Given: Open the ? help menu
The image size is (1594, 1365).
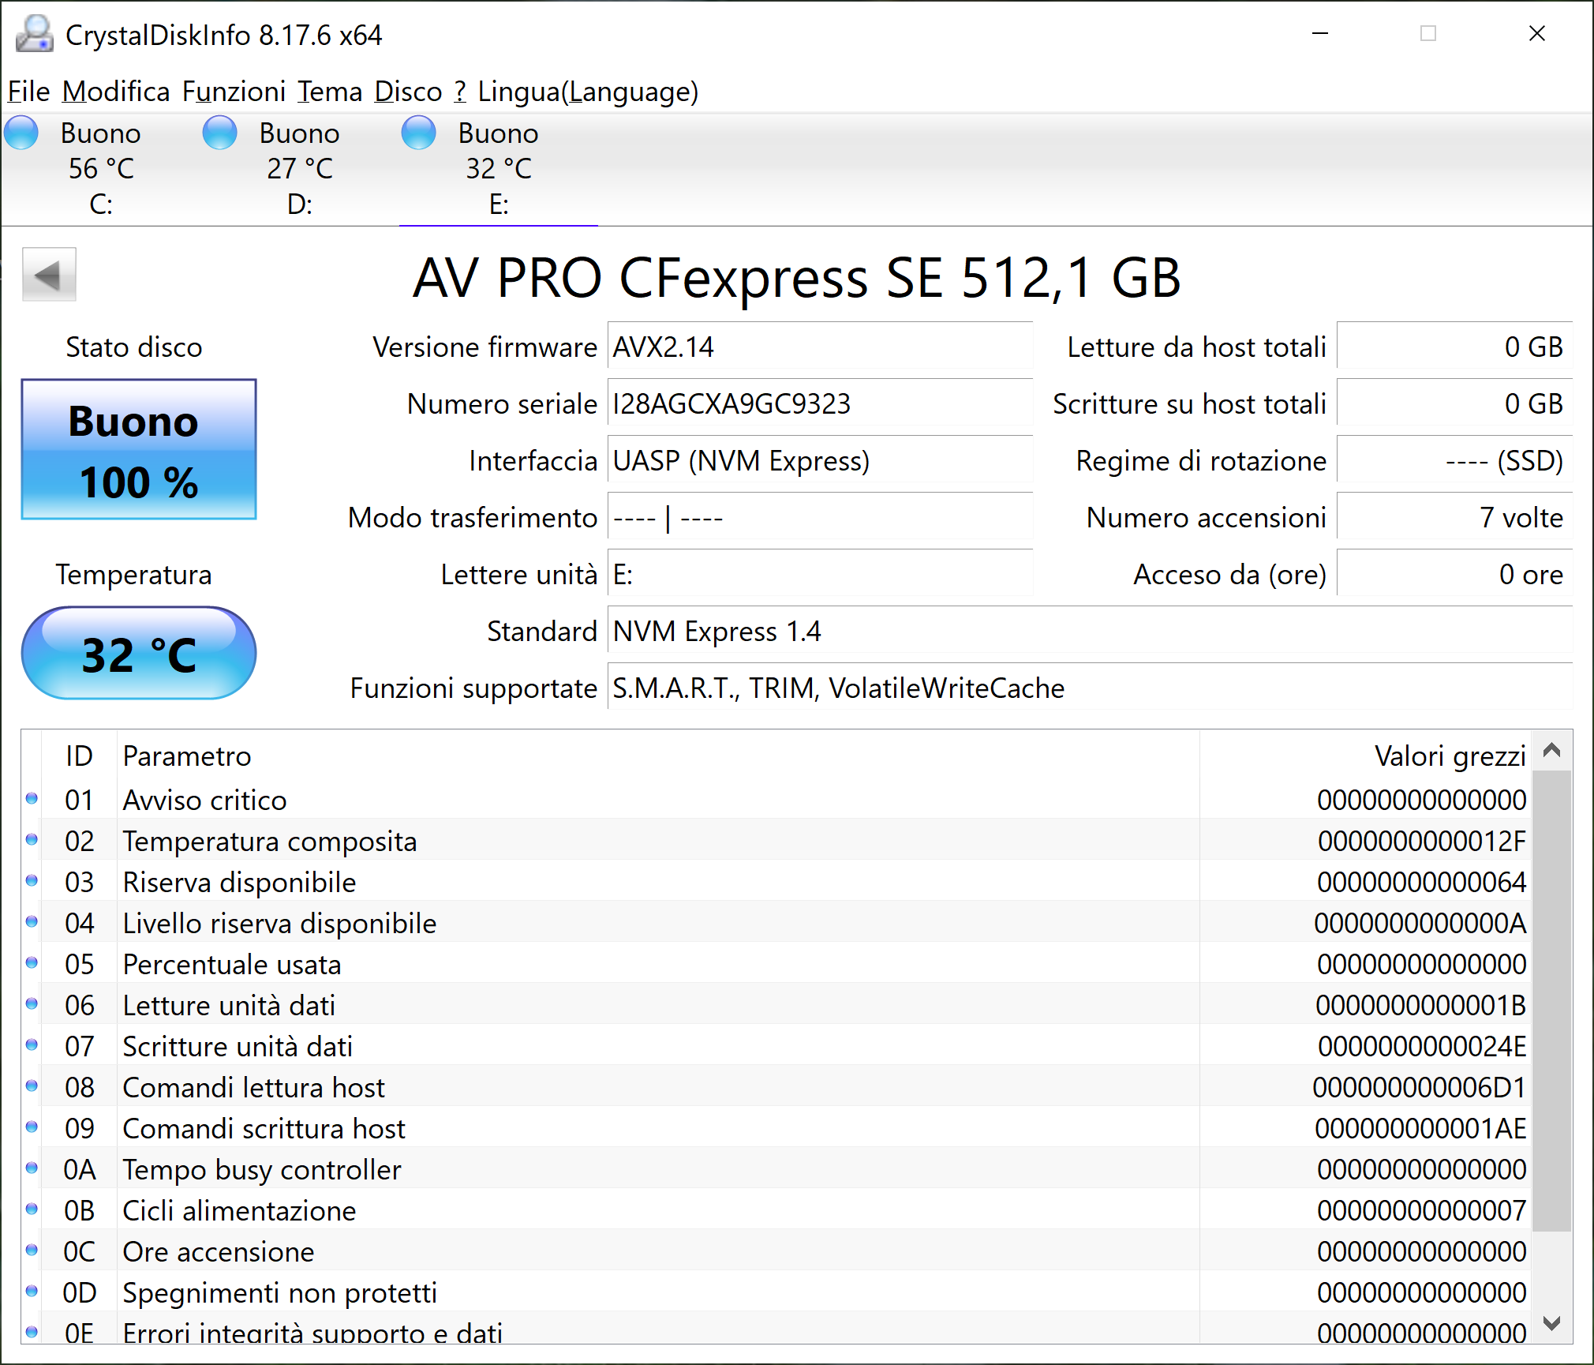Looking at the screenshot, I should tap(460, 92).
